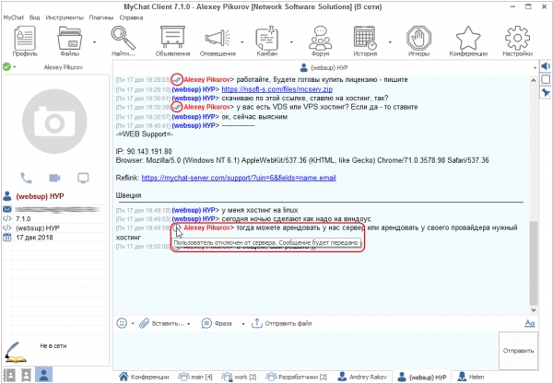The width and height of the screenshot is (553, 384).
Task: Select the highlighted person icon at bottom left
Action: [x=43, y=375]
